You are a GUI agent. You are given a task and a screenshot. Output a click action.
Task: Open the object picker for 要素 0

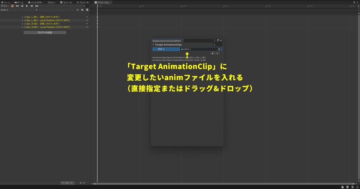(219, 49)
